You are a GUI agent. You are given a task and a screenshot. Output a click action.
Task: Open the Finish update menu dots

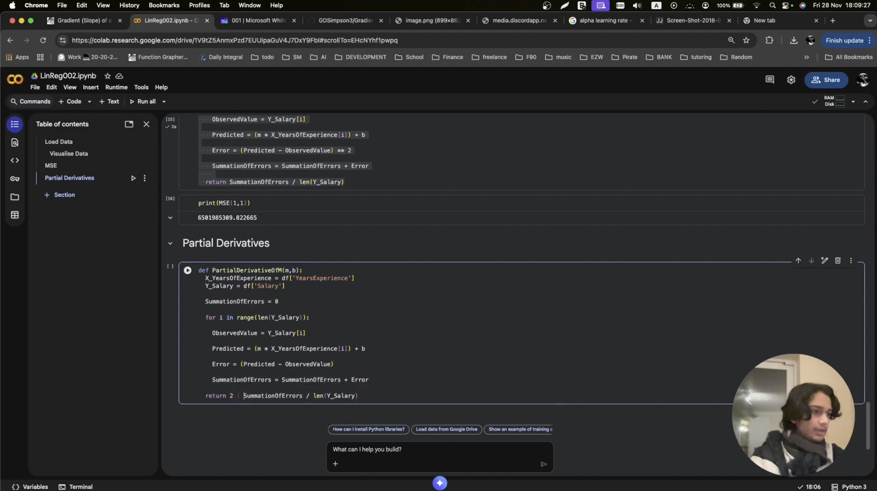(869, 41)
